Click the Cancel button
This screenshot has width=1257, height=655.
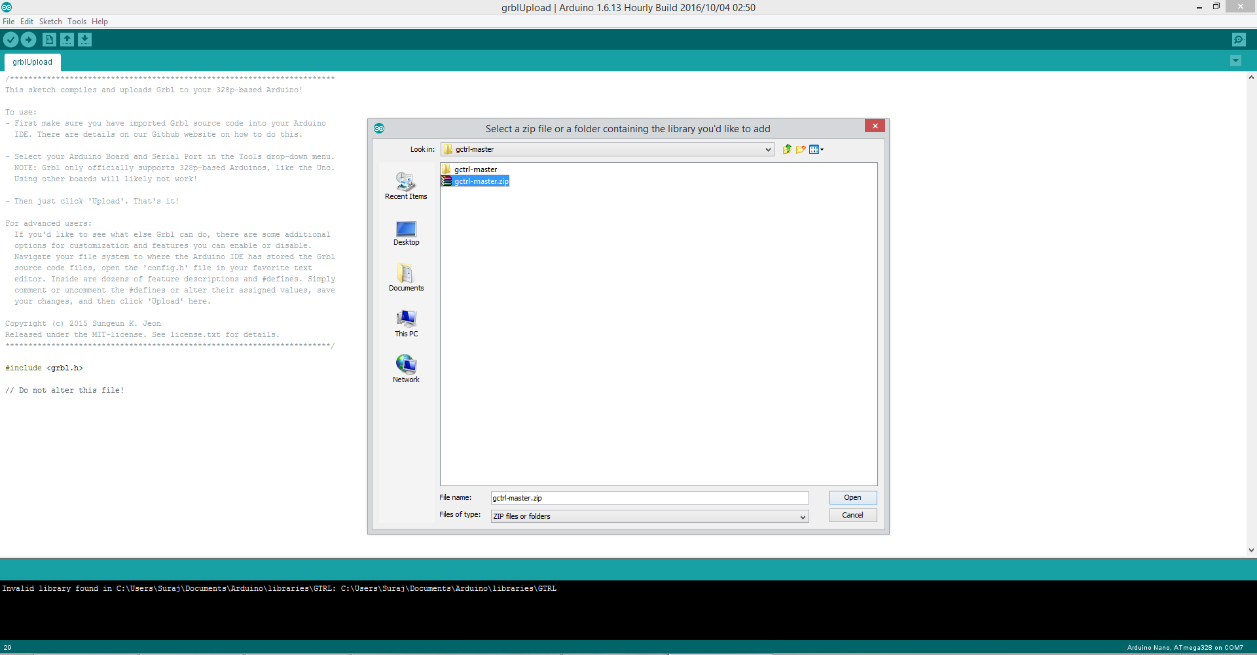click(852, 515)
